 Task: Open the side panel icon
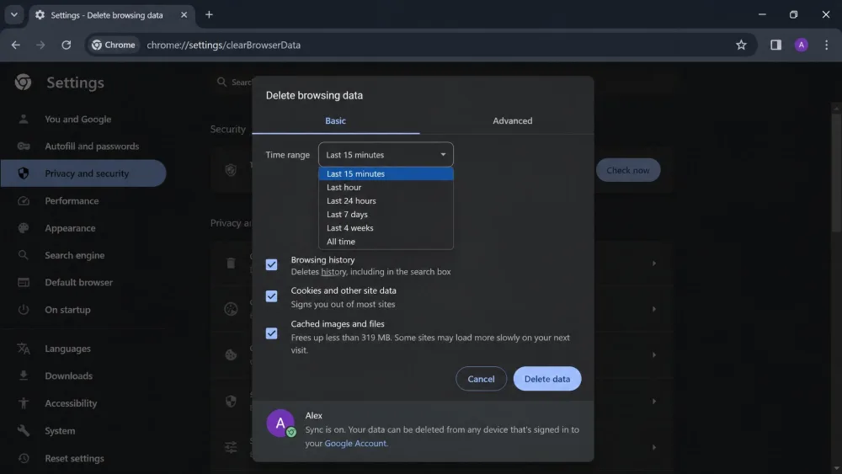click(775, 45)
